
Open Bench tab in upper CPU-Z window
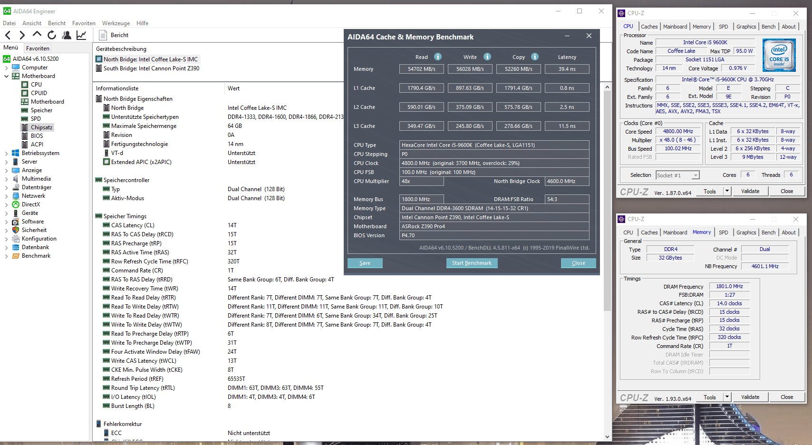768,27
